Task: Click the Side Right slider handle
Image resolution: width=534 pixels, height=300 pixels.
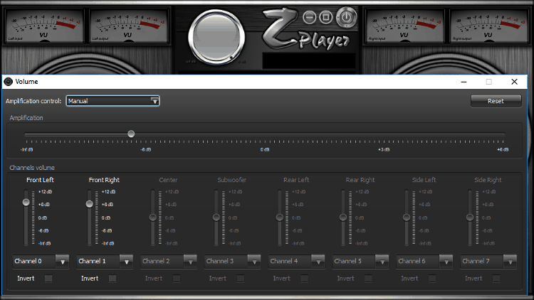Action: (x=470, y=218)
